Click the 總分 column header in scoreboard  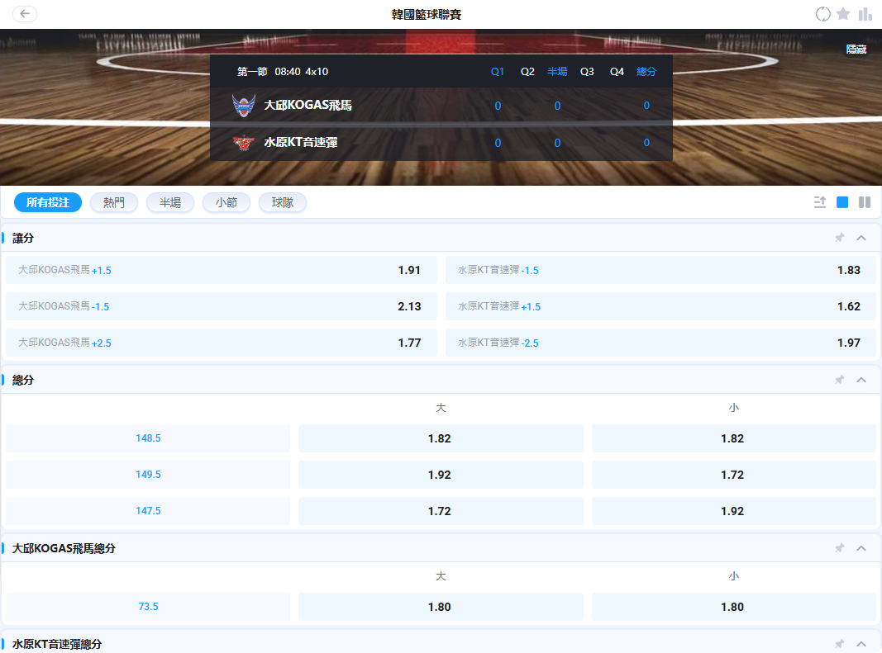click(x=646, y=71)
